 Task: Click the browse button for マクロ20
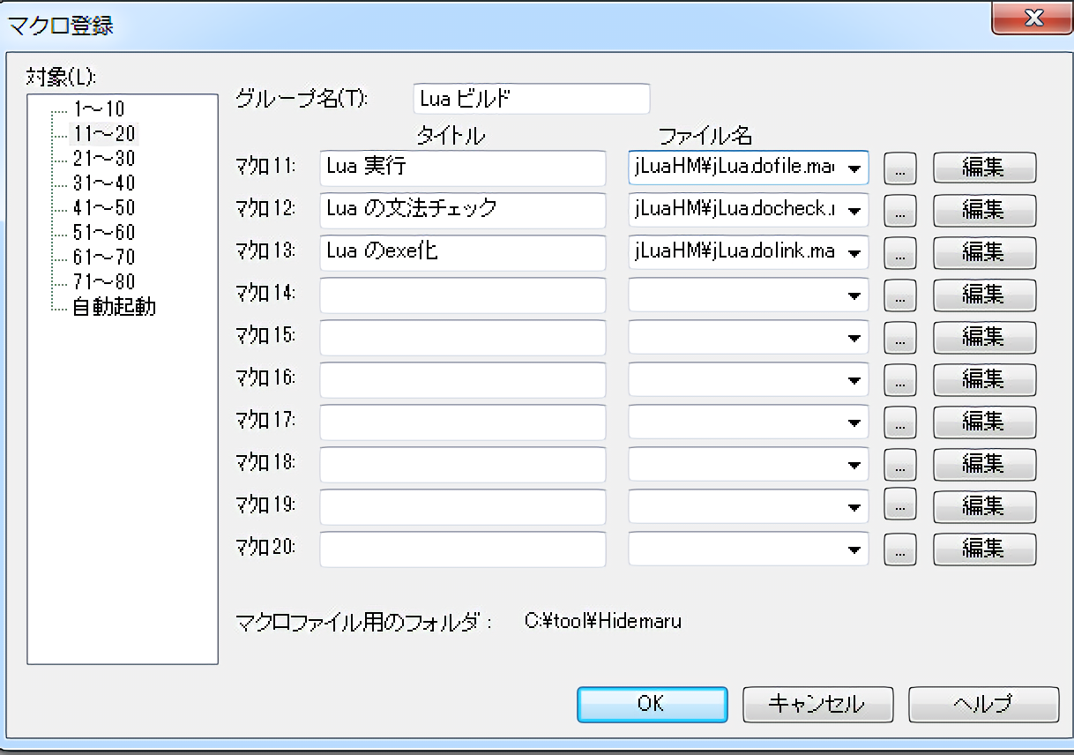(x=899, y=549)
